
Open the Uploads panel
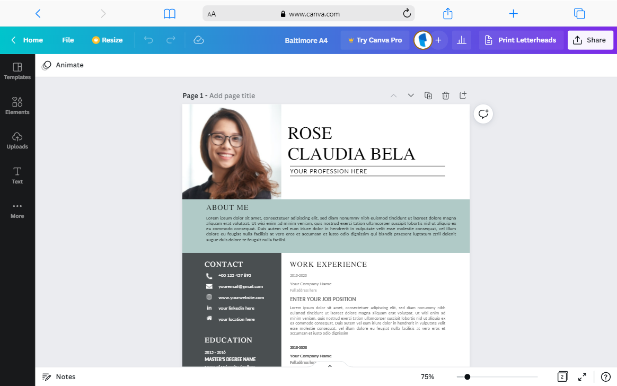coord(17,141)
